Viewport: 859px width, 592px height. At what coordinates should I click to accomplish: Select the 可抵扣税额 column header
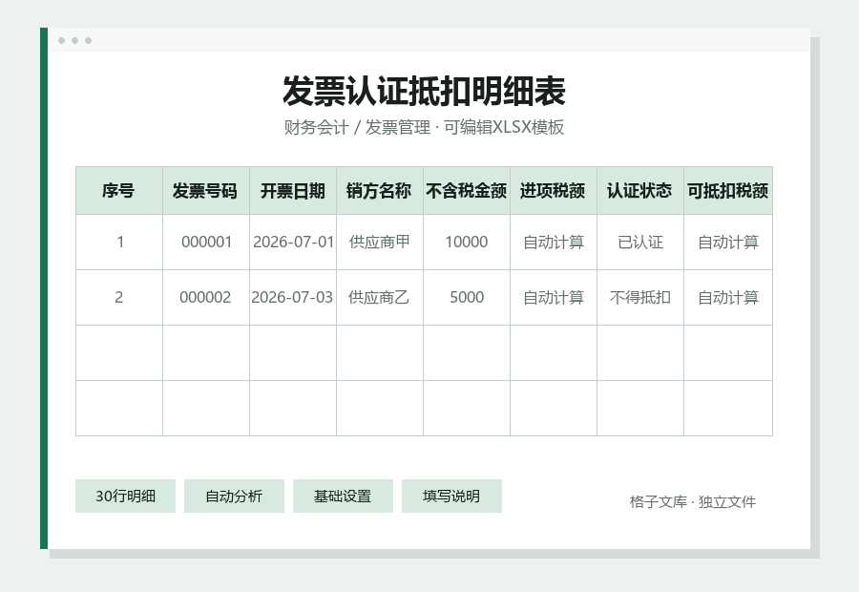(x=728, y=191)
